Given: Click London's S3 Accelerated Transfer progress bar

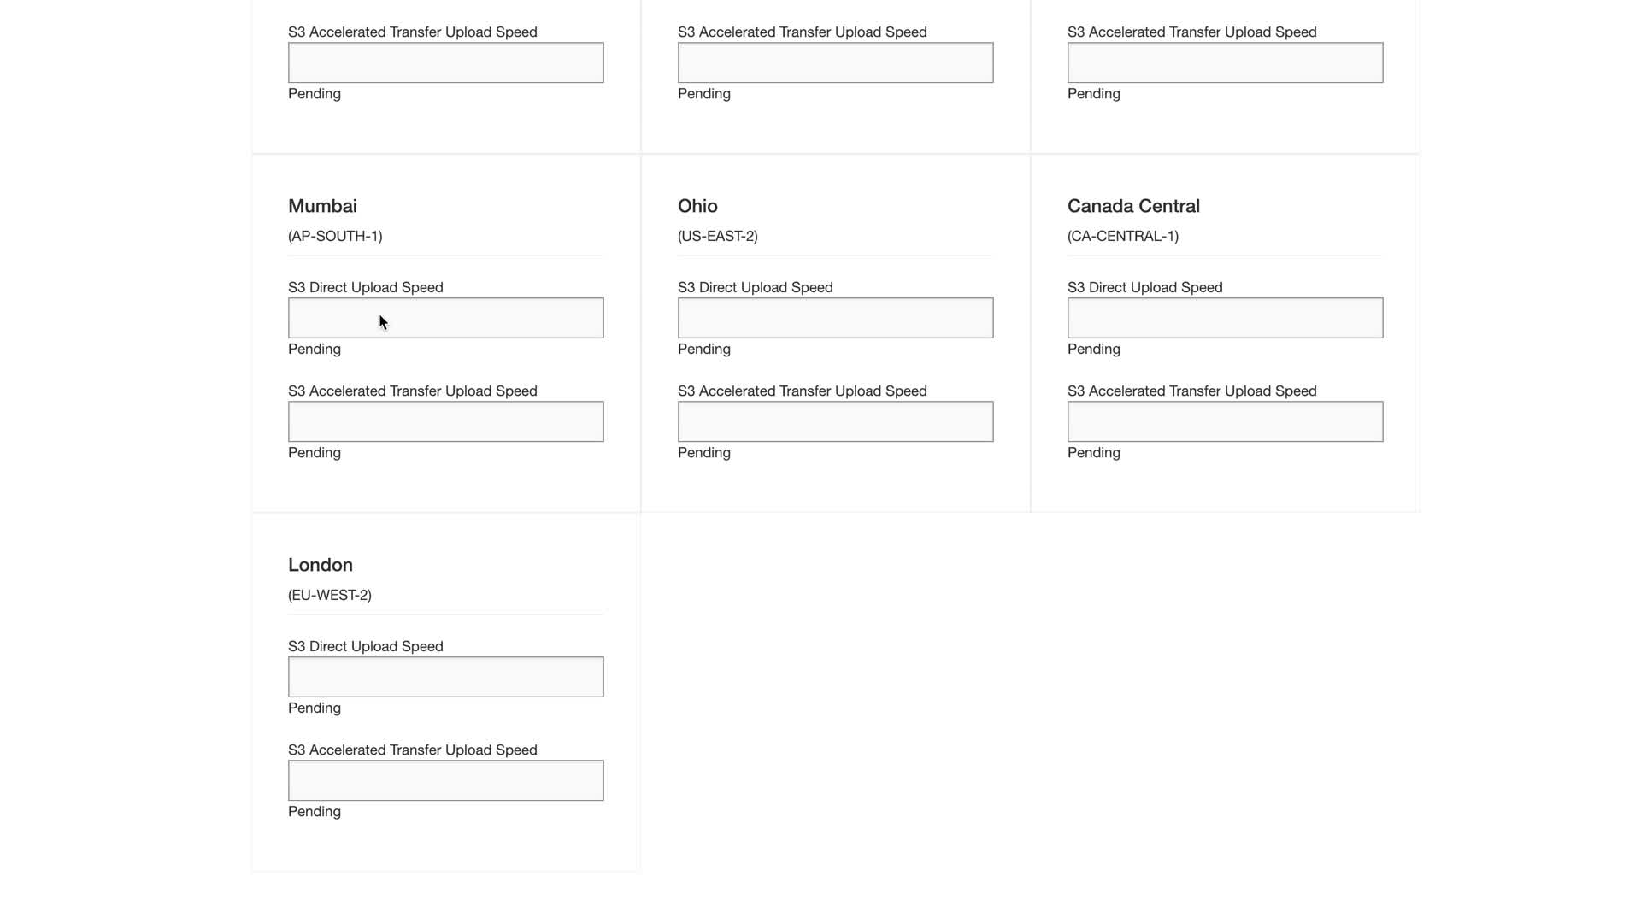Looking at the screenshot, I should (x=445, y=780).
